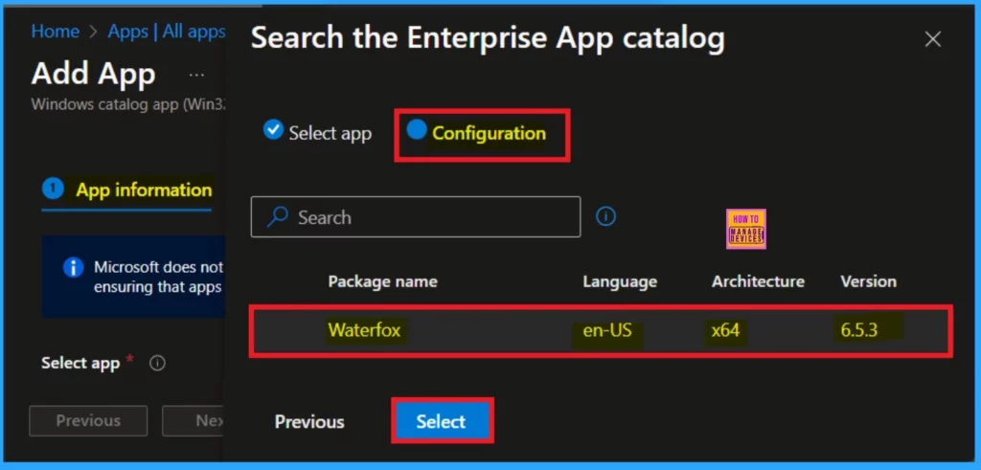Click the completed Select app step checkmark
This screenshot has height=470, width=981.
pos(273,129)
